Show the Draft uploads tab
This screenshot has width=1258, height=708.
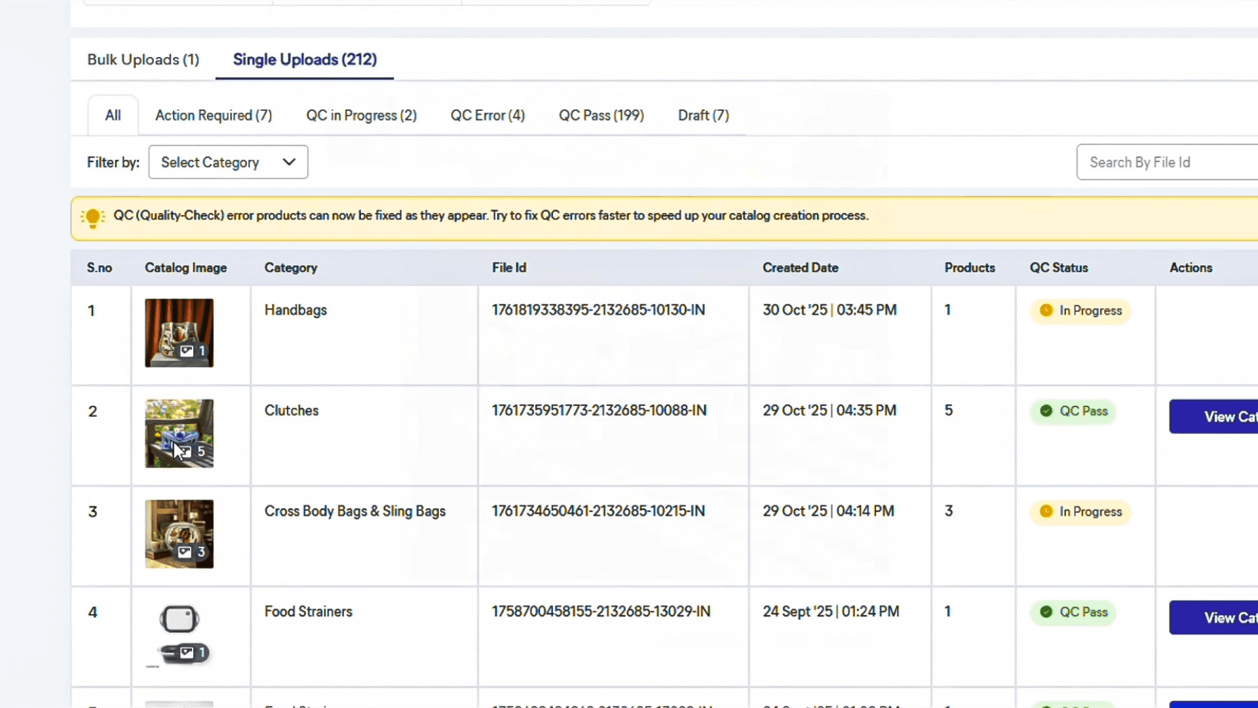(703, 115)
